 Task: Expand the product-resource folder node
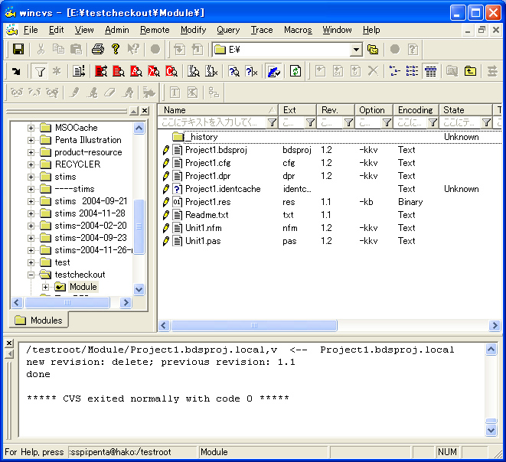point(31,152)
